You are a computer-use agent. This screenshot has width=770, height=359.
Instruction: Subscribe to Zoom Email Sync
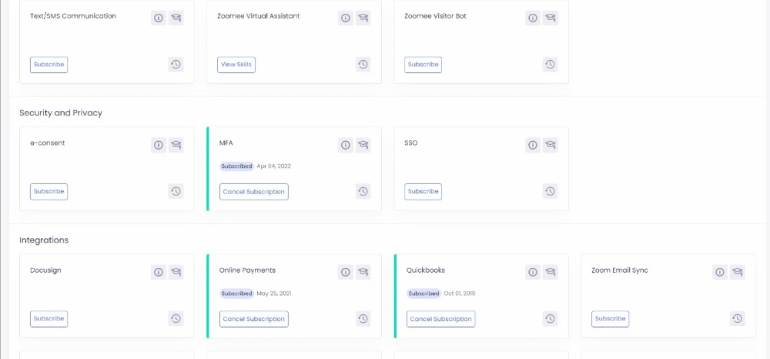coord(611,319)
